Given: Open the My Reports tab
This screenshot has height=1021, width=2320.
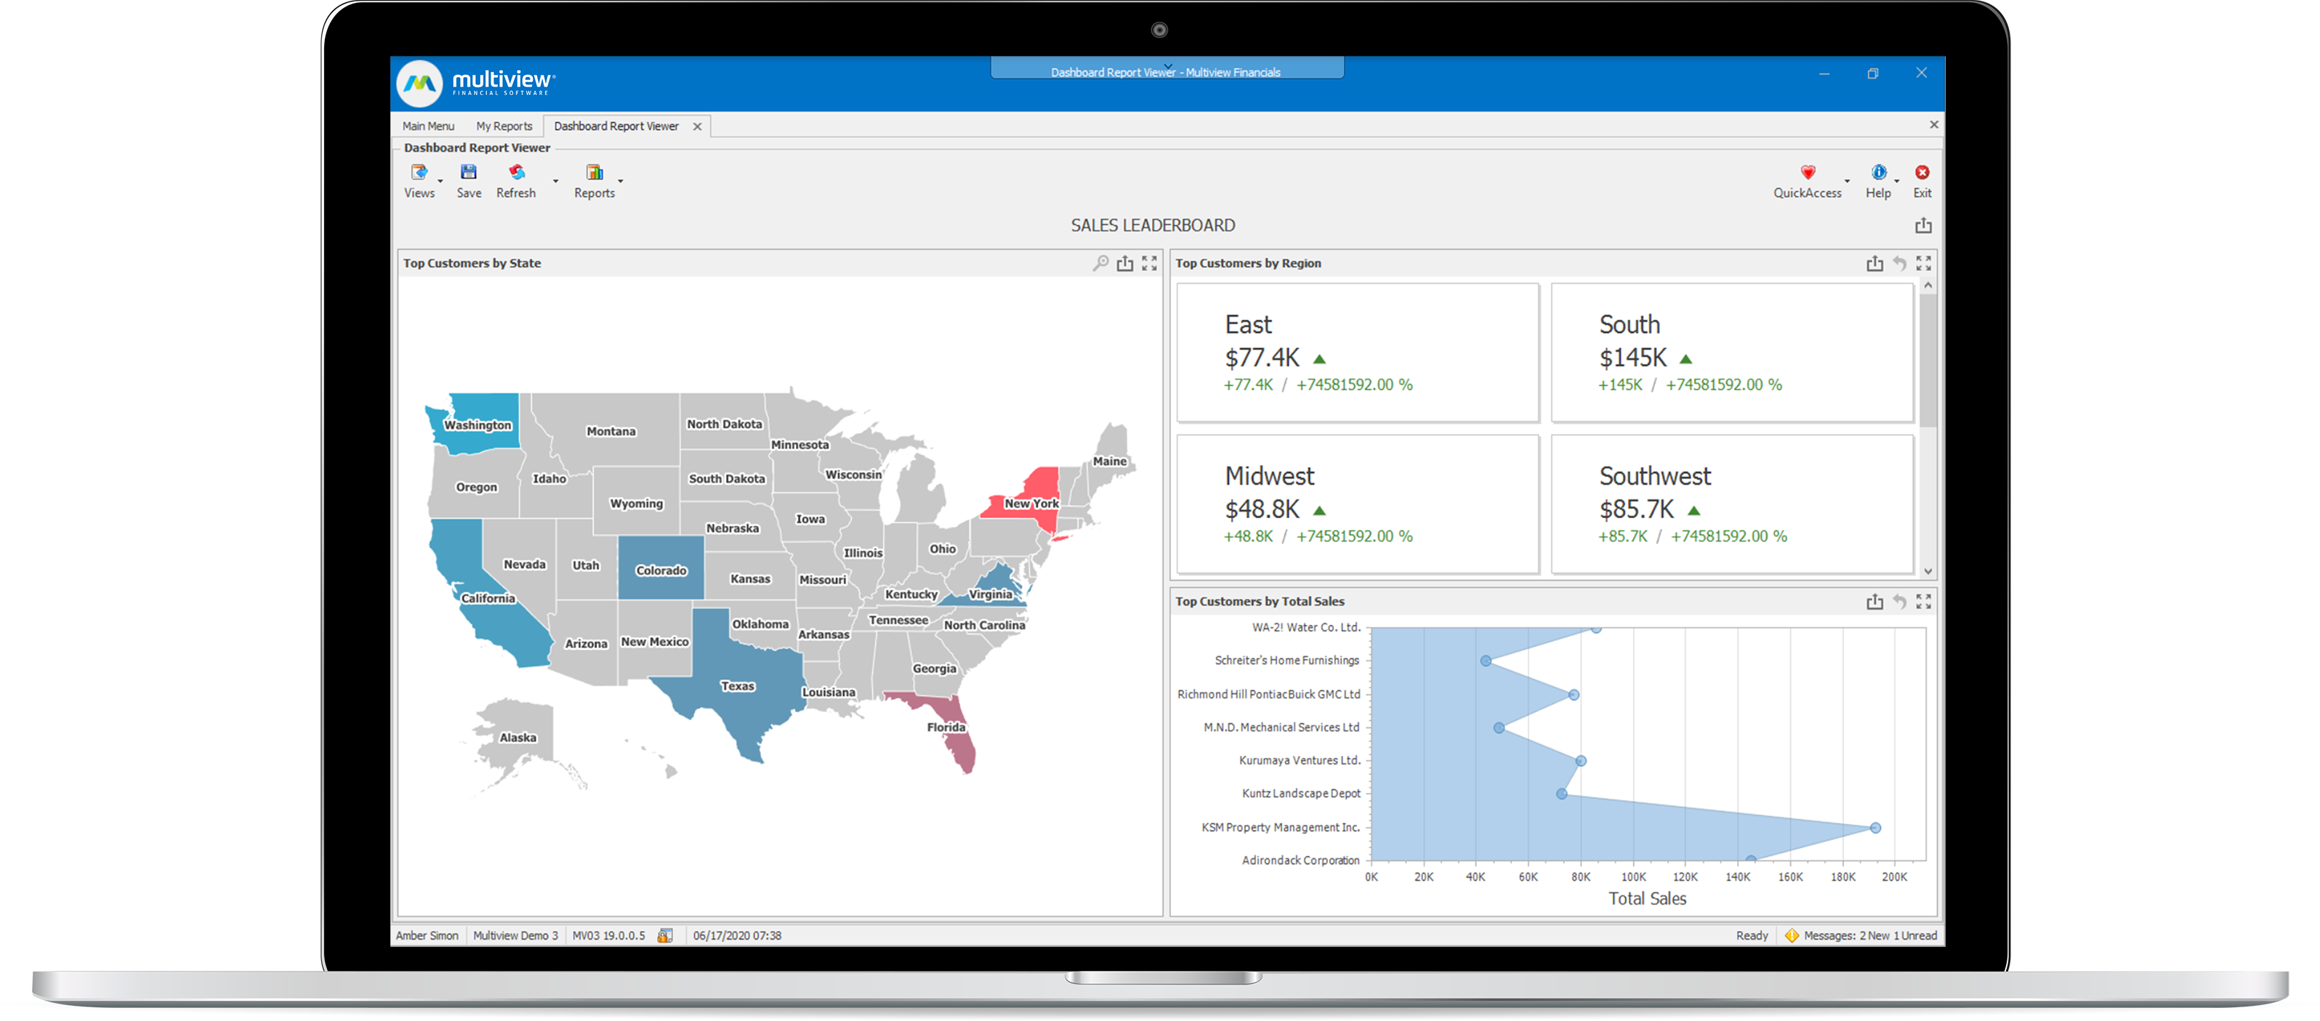Looking at the screenshot, I should 504,126.
